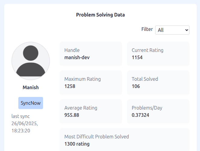200x151 pixels.
Task: Click the Problem Solving Data heading
Action: click(x=100, y=15)
